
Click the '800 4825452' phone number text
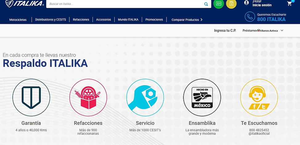click(259, 130)
